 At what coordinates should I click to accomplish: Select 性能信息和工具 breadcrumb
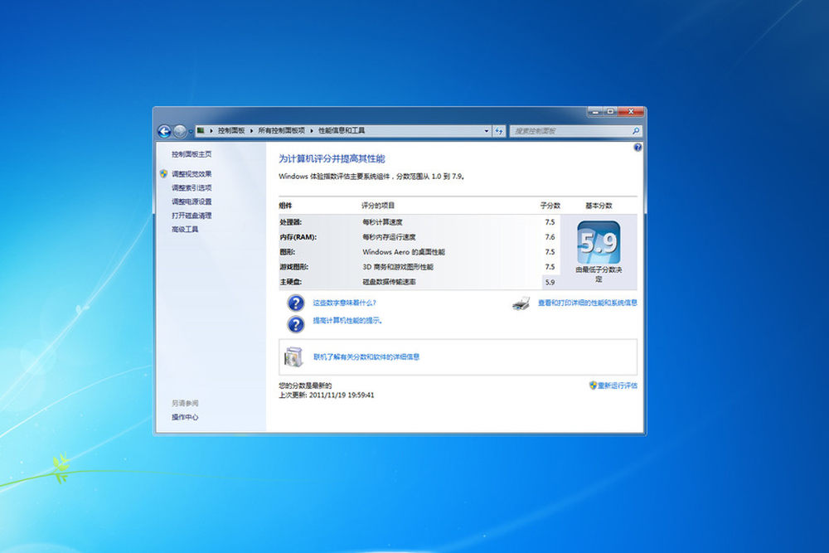click(342, 131)
